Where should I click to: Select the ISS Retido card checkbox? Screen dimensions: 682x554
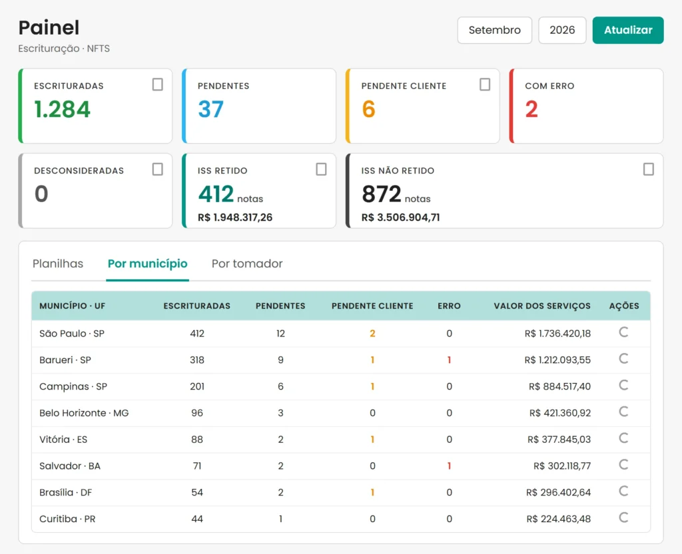321,169
